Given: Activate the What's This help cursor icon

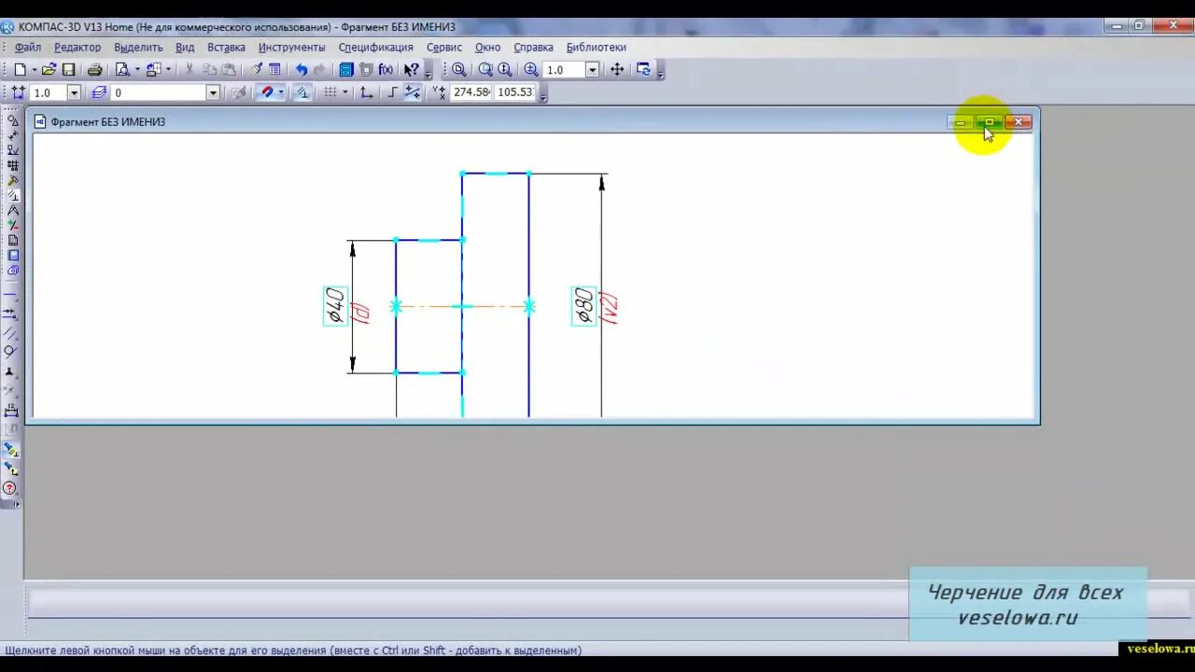Looking at the screenshot, I should [x=411, y=70].
